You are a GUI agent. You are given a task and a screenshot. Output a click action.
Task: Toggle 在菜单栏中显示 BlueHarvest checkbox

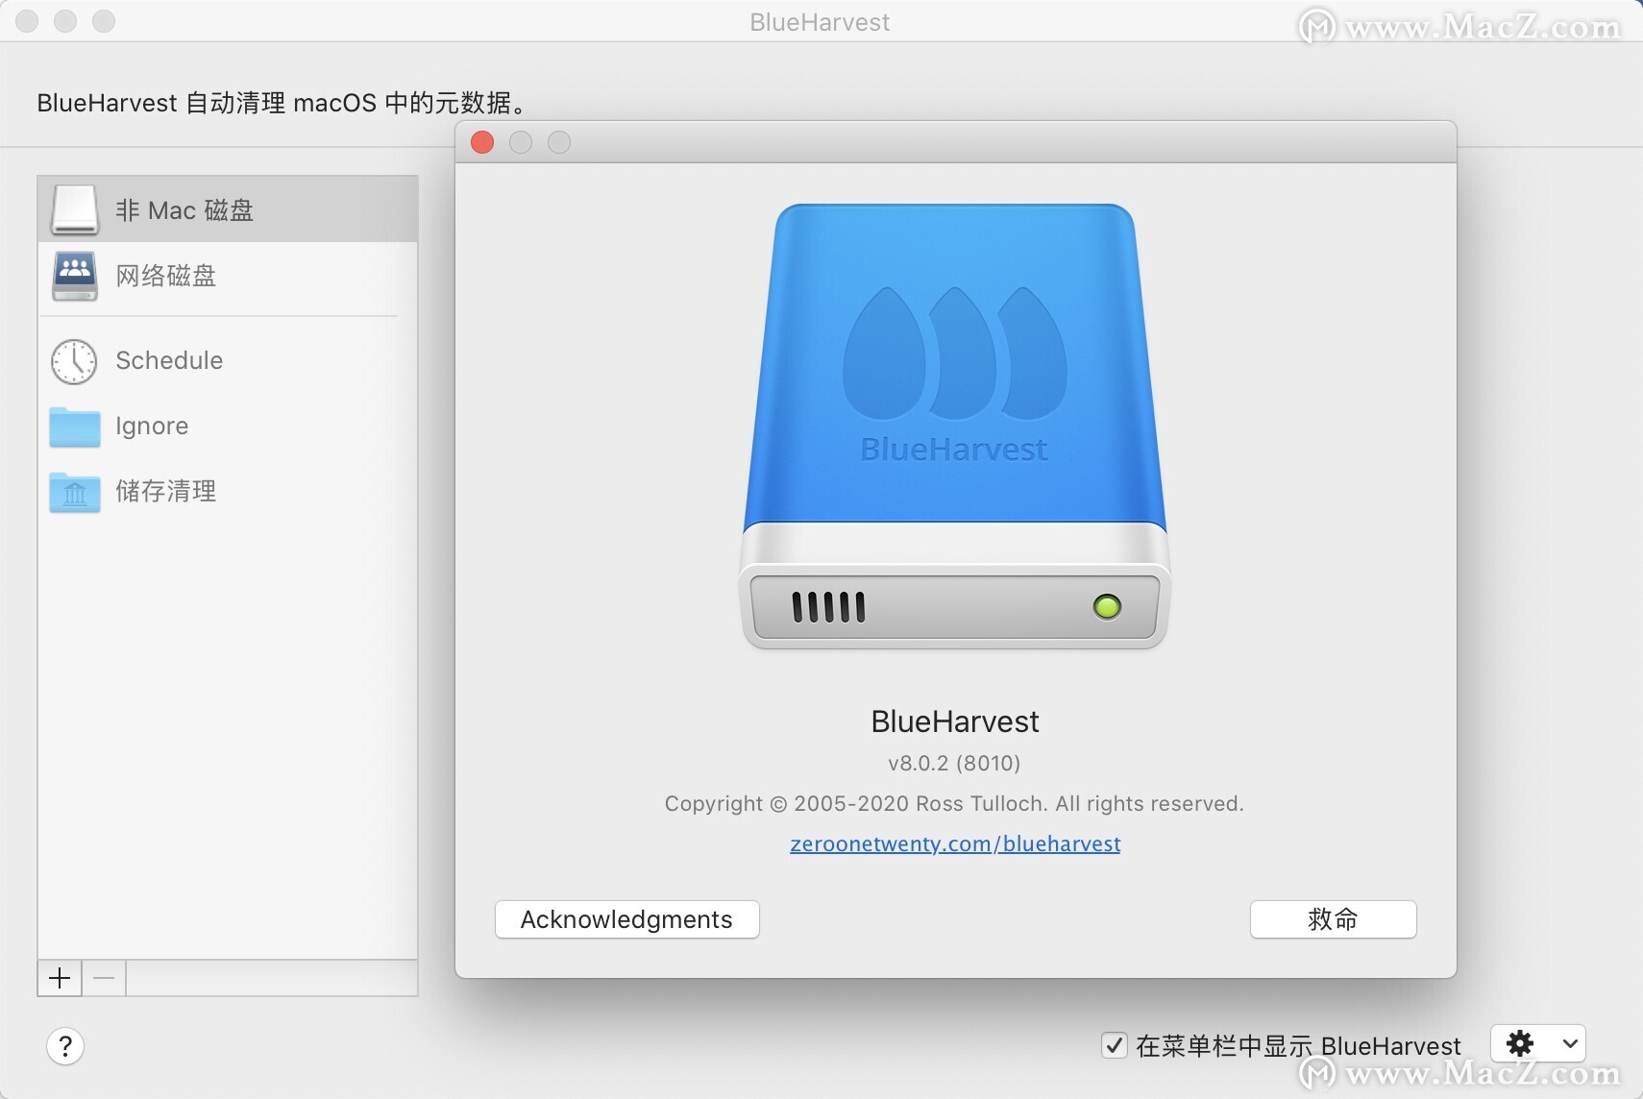click(1114, 1045)
